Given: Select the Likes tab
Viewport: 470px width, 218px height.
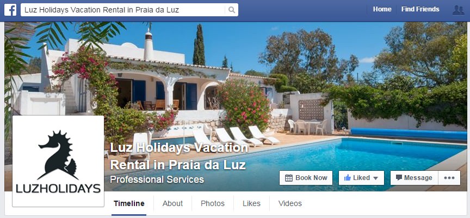Looking at the screenshot, I should pyautogui.click(x=251, y=204).
